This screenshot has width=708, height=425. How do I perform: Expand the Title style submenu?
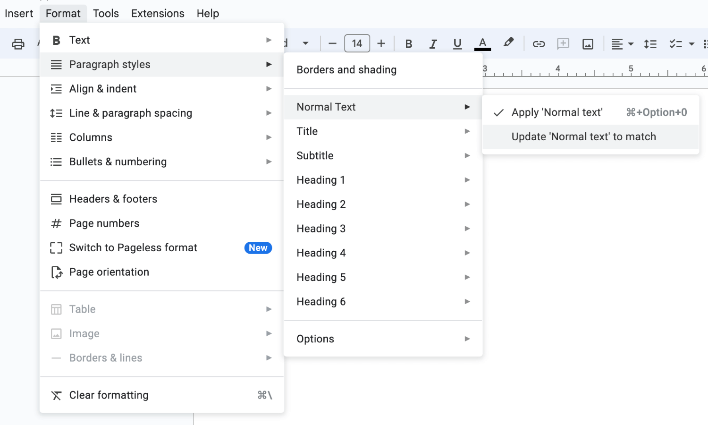[383, 131]
